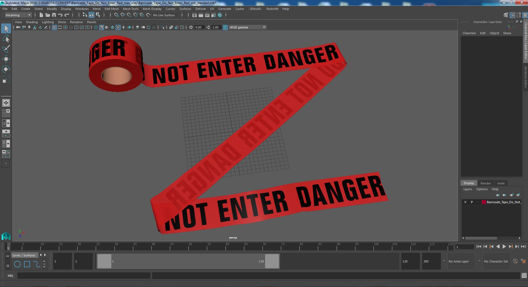Open the Redshift menu
Image resolution: width=528 pixels, height=287 pixels.
click(x=272, y=9)
